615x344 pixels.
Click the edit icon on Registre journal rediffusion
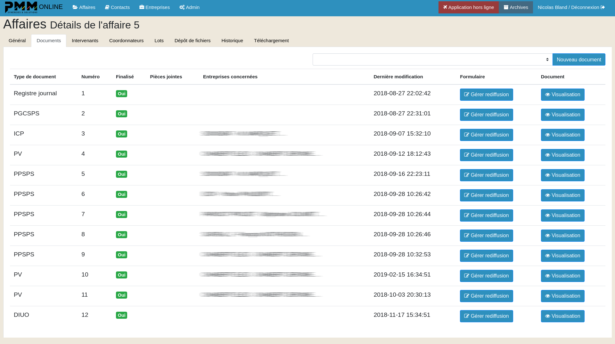point(467,95)
